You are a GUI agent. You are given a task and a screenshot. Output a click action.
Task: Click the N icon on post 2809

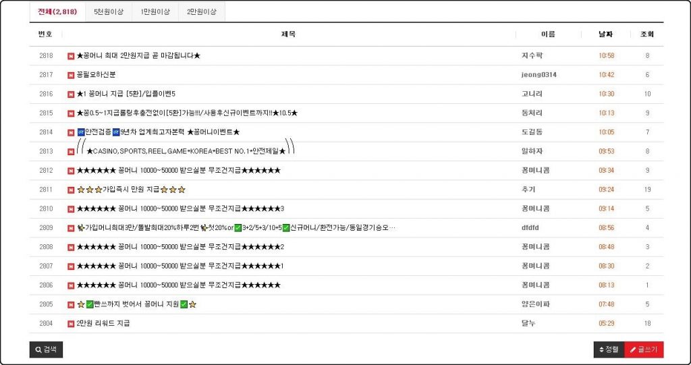[71, 228]
